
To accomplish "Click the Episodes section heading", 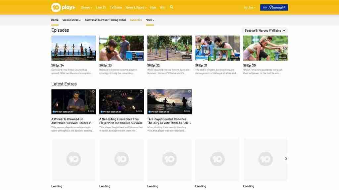I will point(60,30).
